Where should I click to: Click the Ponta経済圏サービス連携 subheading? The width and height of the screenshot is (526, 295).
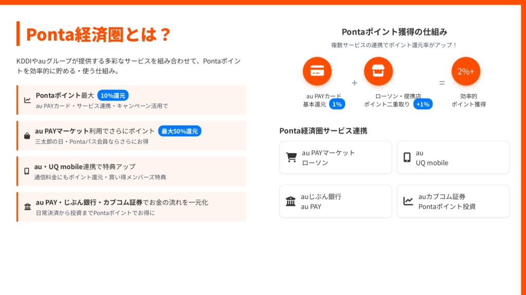pos(323,131)
